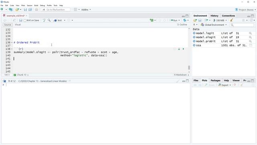Open the memory usage 338 MiB dropdown
The image size is (257, 145).
[220, 20]
